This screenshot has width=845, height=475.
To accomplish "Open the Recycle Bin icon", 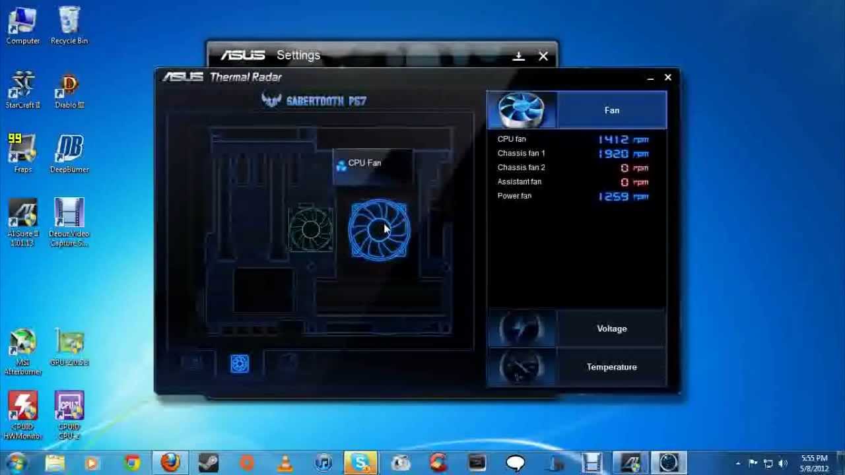I will 69,26.
